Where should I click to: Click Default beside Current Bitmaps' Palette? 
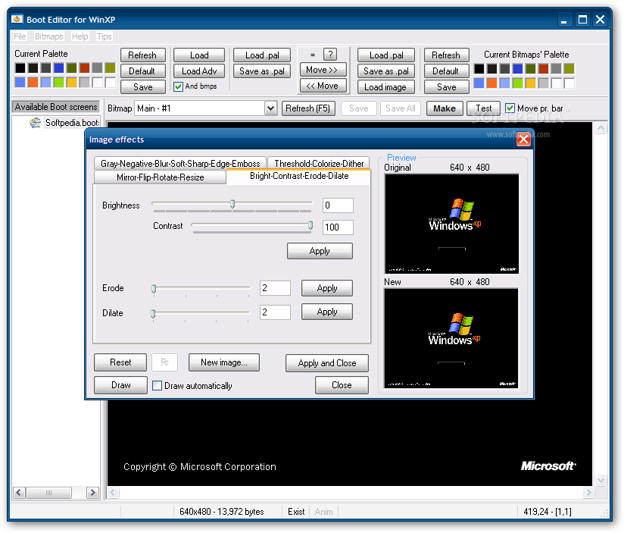coord(446,71)
